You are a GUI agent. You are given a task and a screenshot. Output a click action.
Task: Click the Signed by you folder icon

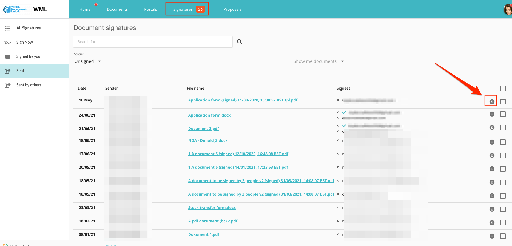click(x=8, y=57)
